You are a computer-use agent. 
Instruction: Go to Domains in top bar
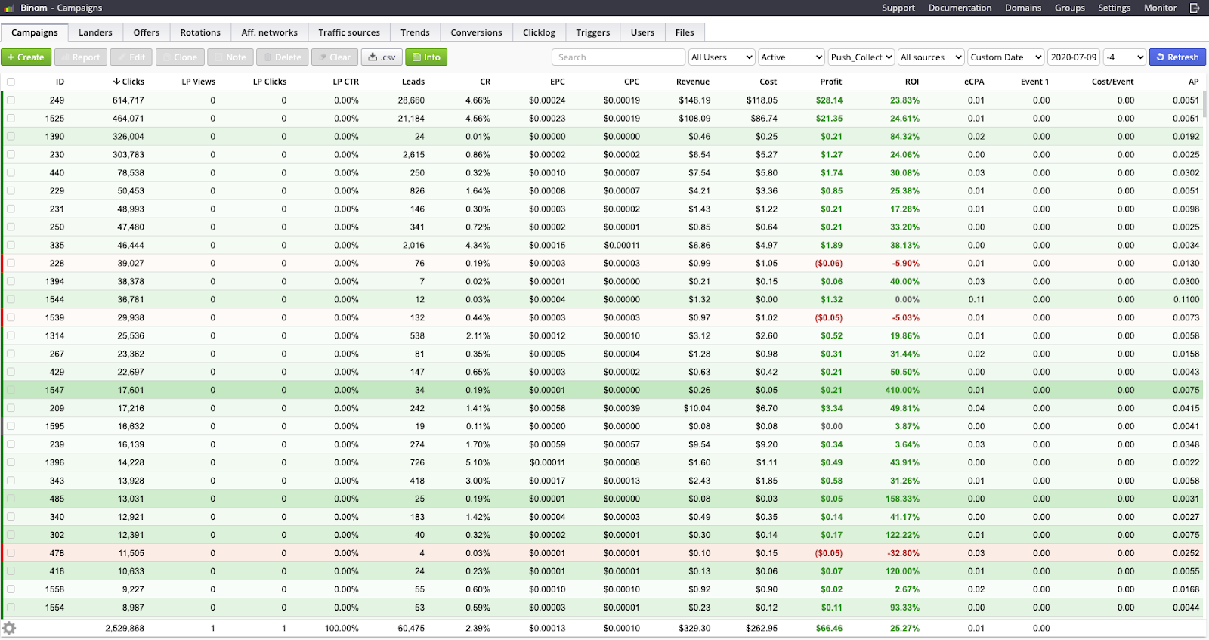(1023, 8)
